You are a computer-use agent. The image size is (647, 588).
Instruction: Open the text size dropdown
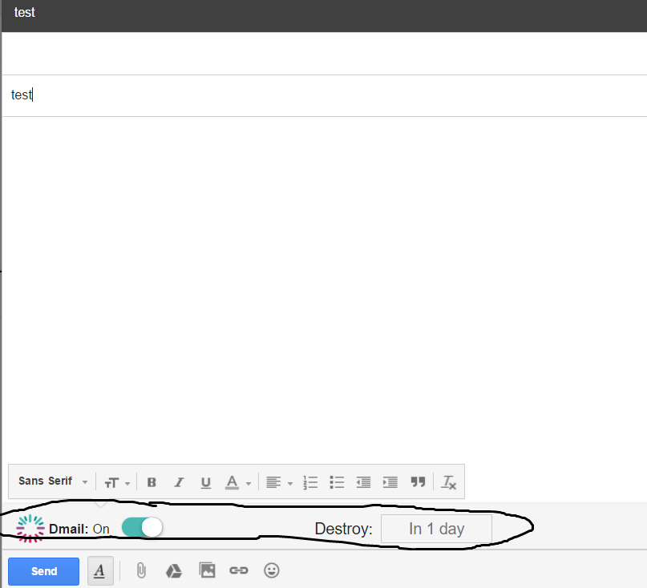117,482
